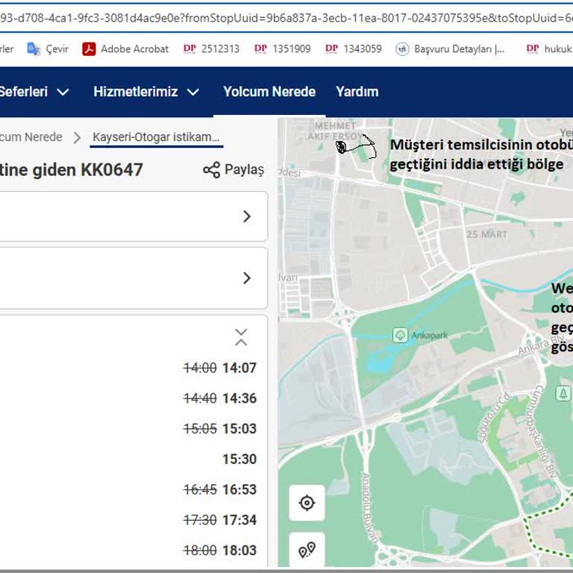Select the Yolcum Nerede menu item
The width and height of the screenshot is (573, 573).
coord(269,91)
